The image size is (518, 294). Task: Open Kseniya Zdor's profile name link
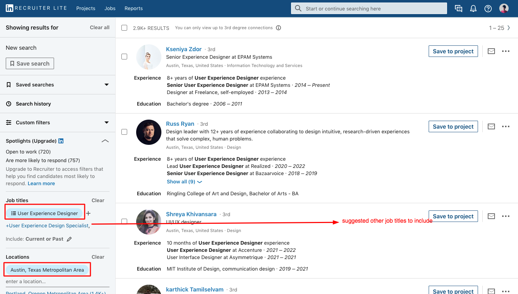pyautogui.click(x=184, y=49)
